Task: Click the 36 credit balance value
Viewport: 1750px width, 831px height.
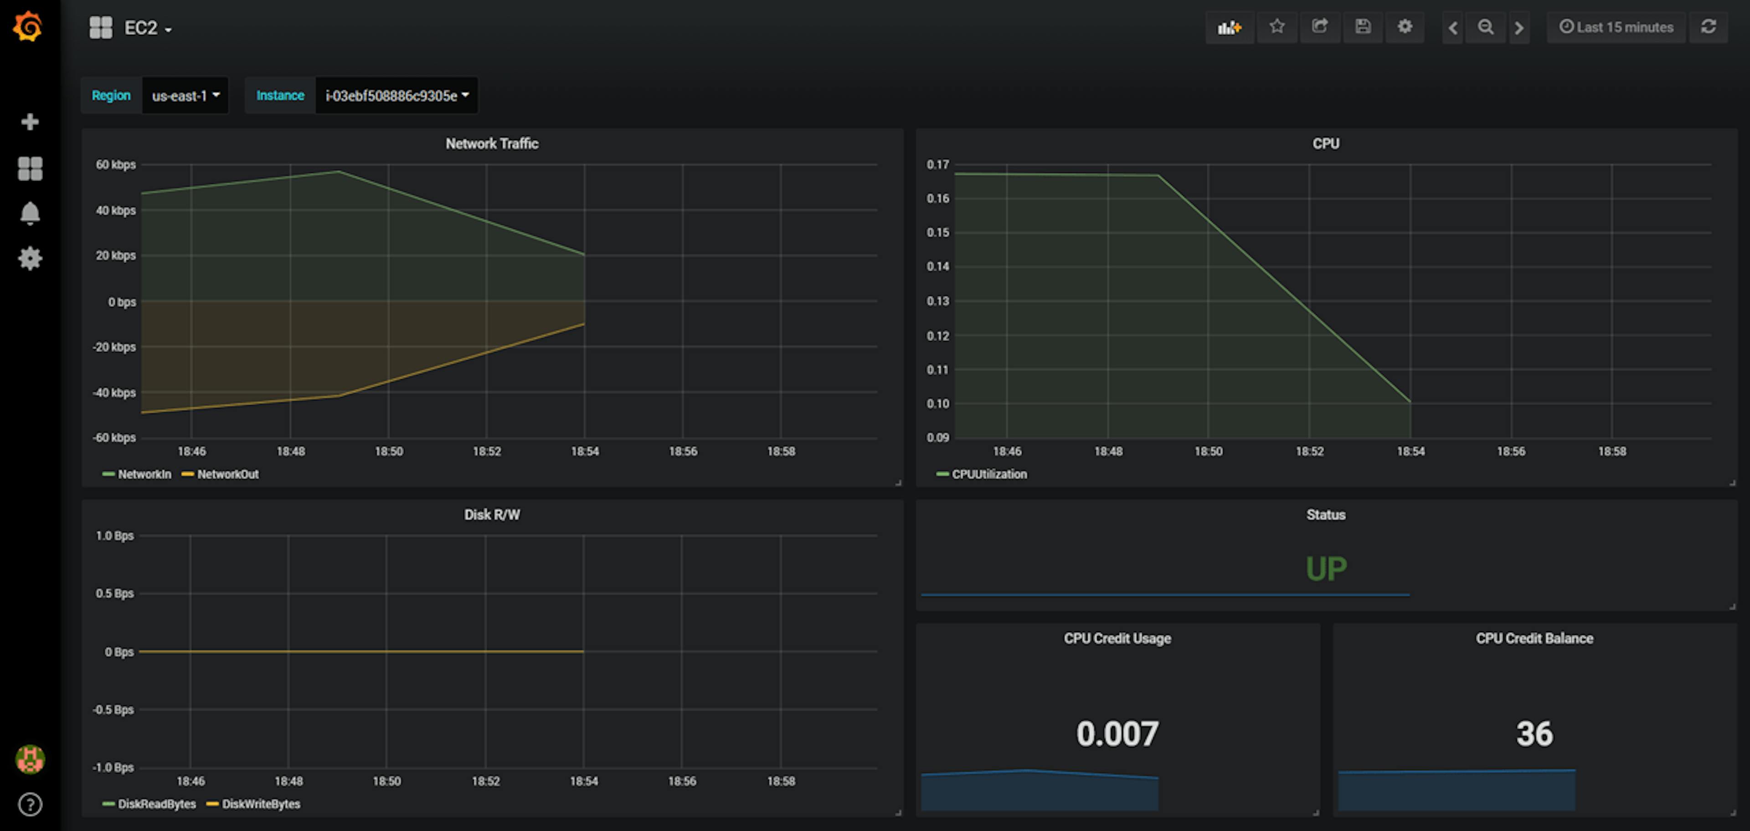Action: 1534,734
